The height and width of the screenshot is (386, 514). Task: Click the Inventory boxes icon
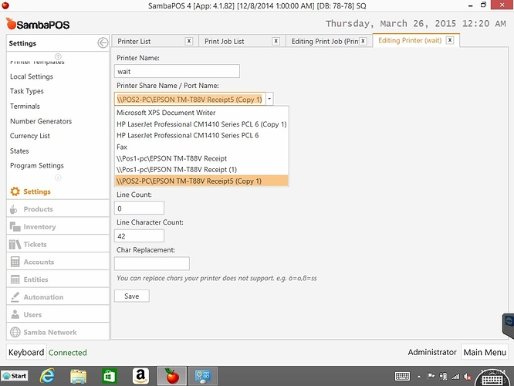coord(15,227)
